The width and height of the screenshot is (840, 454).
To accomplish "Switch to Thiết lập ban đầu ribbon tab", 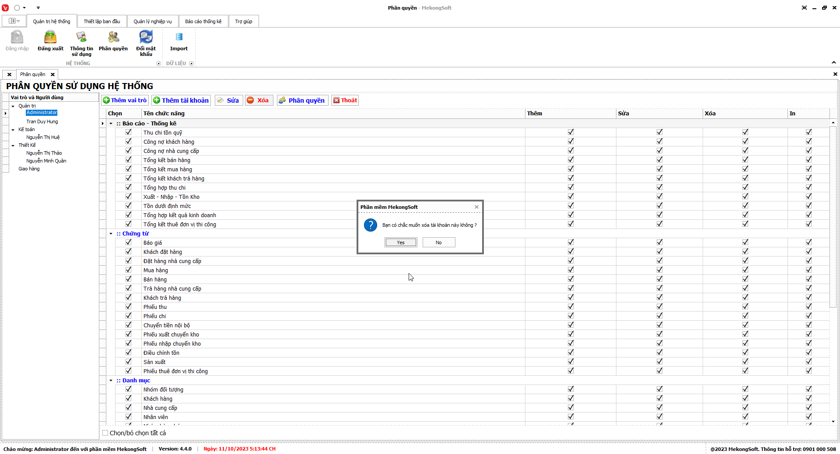I will click(x=102, y=21).
